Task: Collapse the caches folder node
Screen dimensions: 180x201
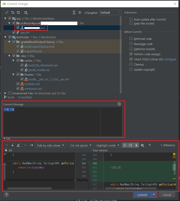Action: coord(13,61)
